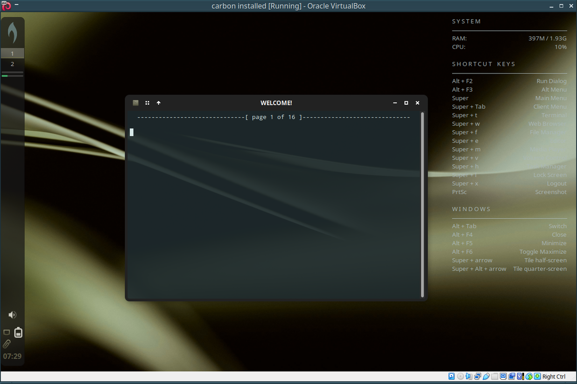Click the 'PrtSc' shortcut text
Viewport: 577px width, 384px height.
(x=459, y=192)
